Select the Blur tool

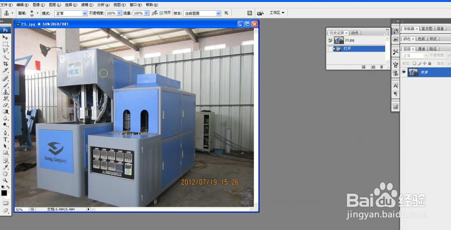click(x=5, y=118)
